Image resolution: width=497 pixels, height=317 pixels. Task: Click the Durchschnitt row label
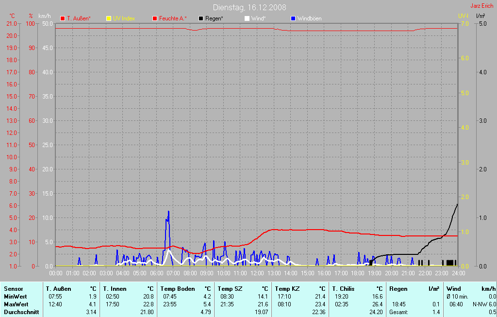pos(21,312)
